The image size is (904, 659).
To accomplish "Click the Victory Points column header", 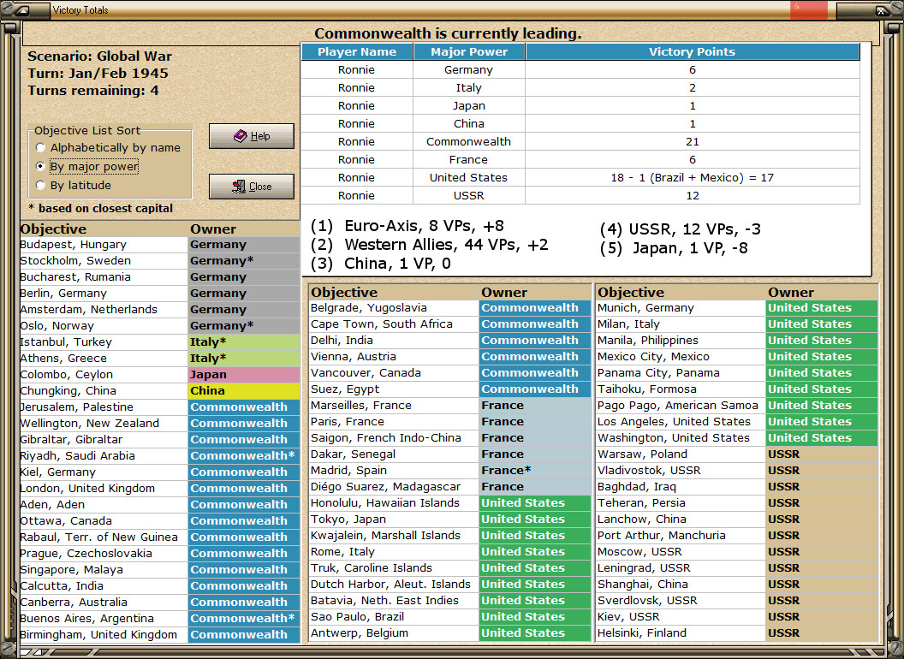I will pyautogui.click(x=692, y=52).
